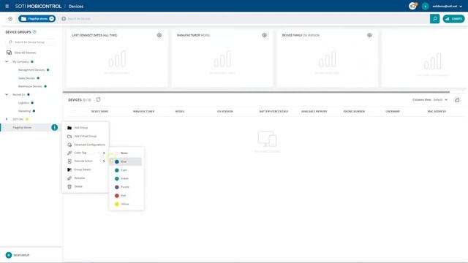468x263 pixels.
Task: Collapse the Rocket Co group
Action: click(7, 94)
